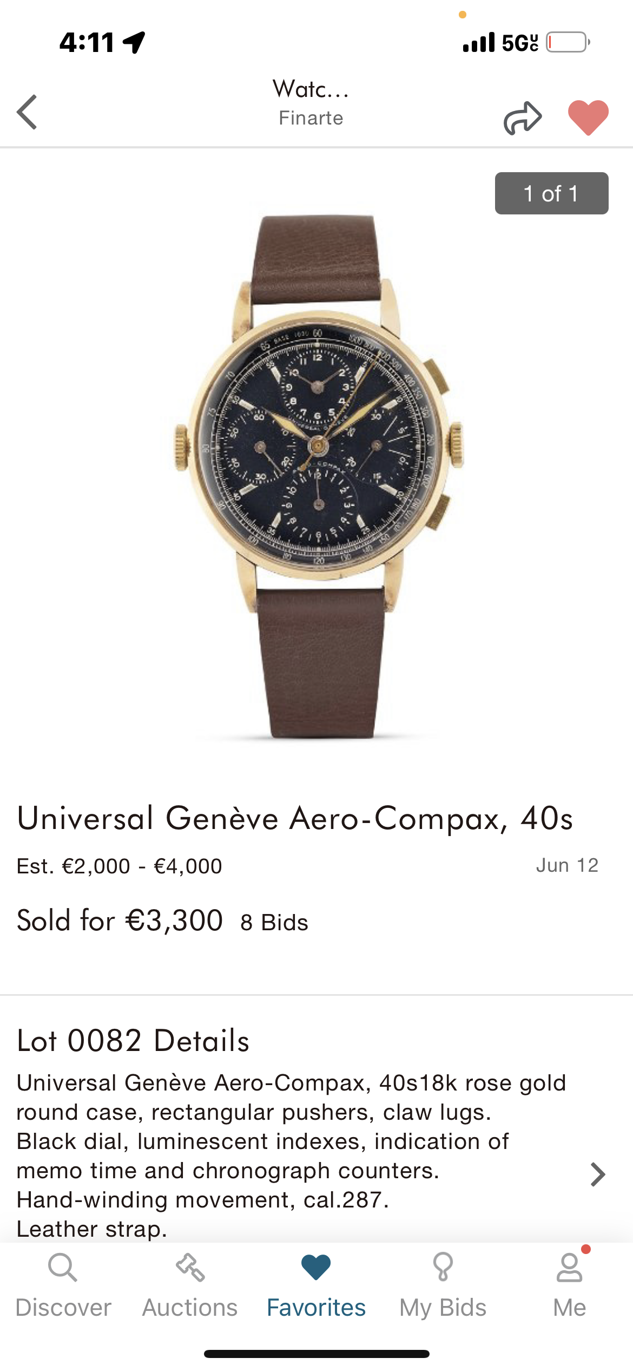Screen dimensions: 633x1371
Task: Expand lot details with right chevron
Action: click(x=597, y=1174)
